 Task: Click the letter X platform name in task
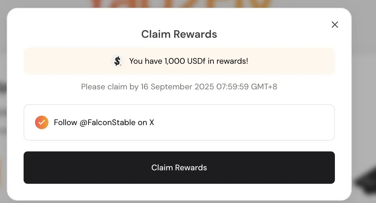coord(152,123)
